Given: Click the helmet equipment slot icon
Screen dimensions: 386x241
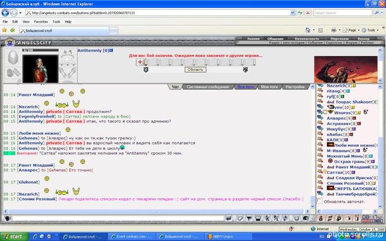Looking at the screenshot, I should [13, 57].
